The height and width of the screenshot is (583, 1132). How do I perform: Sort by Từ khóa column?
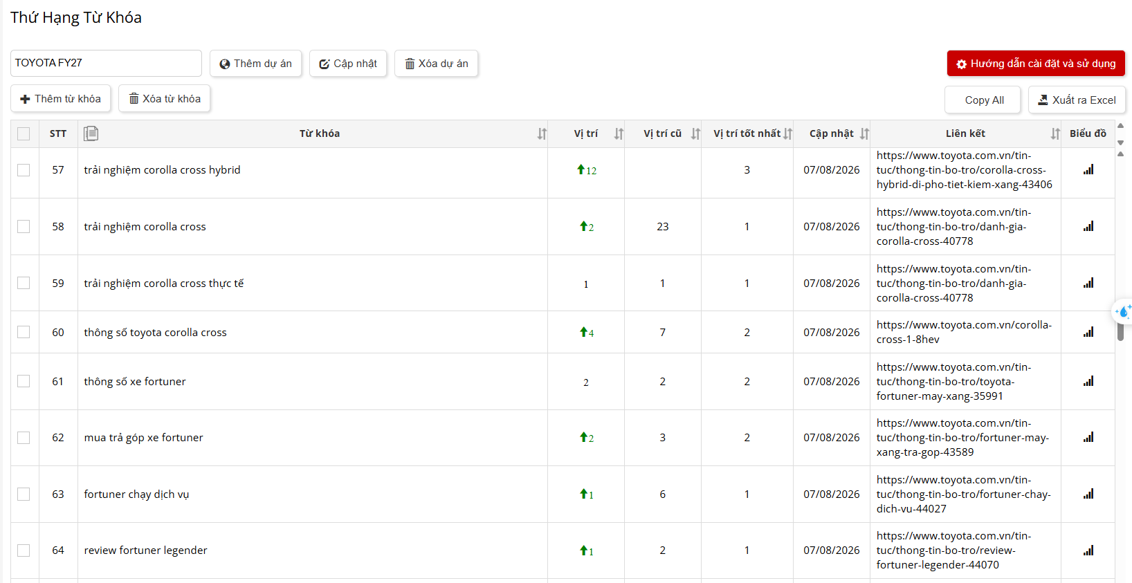(x=542, y=133)
